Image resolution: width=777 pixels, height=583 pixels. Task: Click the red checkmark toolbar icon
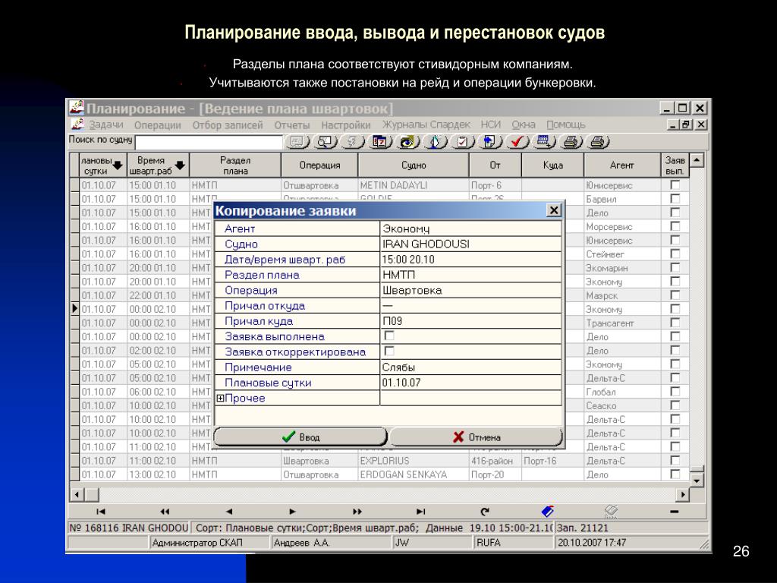[517, 142]
